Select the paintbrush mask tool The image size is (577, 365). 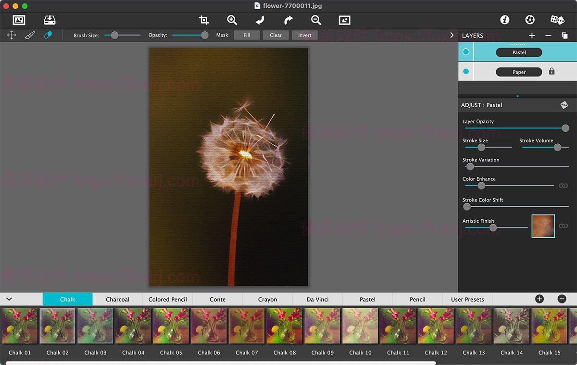tap(30, 35)
